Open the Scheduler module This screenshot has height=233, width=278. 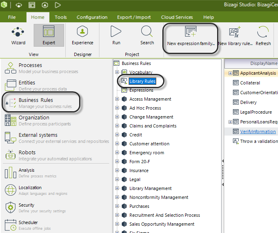coord(28,225)
